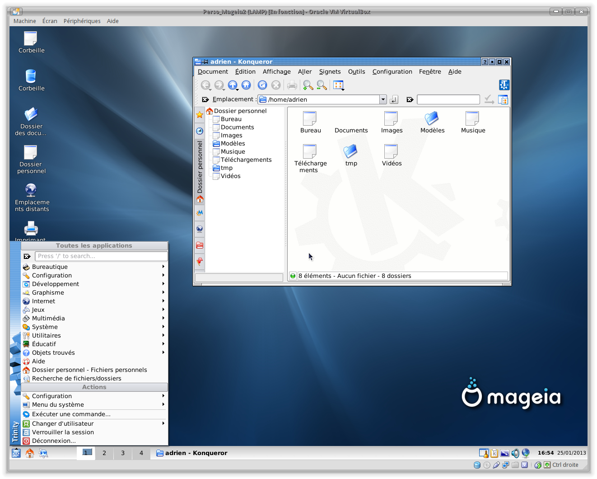
Task: Go back with Konqueror's Back arrow
Action: tap(205, 85)
